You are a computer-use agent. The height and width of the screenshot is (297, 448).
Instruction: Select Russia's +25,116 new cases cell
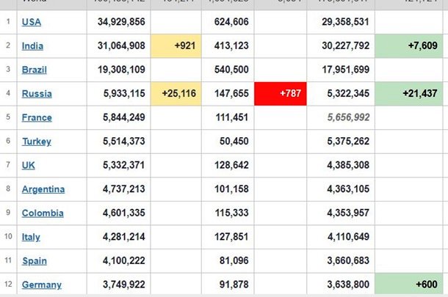[x=175, y=94]
